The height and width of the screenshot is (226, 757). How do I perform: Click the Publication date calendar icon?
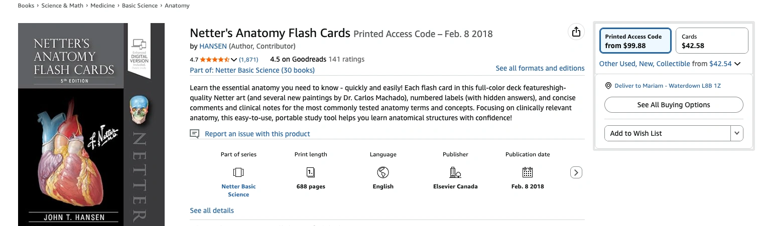(x=527, y=172)
